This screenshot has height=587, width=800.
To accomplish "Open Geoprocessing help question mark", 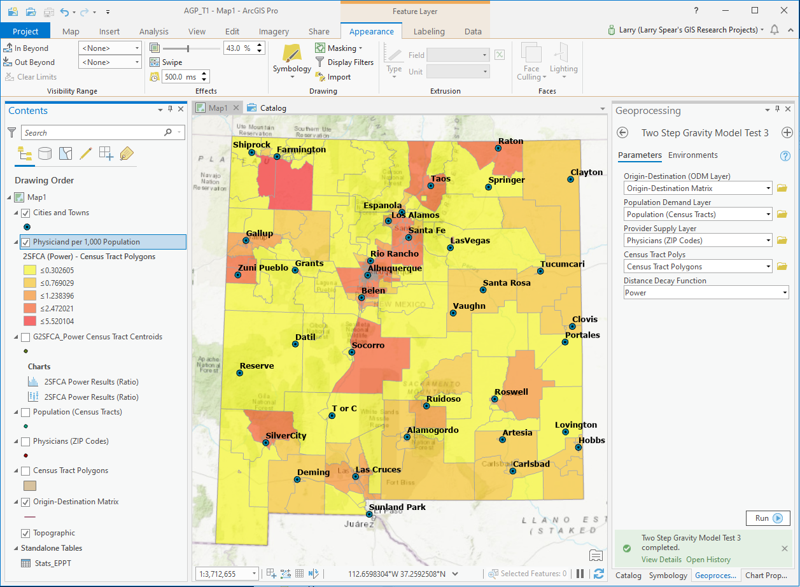I will (785, 156).
